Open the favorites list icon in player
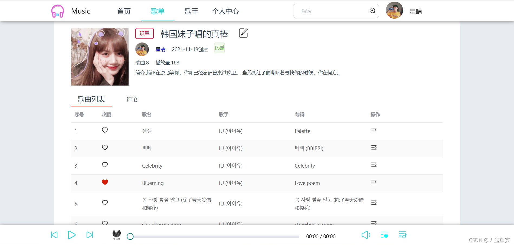Image resolution: width=514 pixels, height=245 pixels. [x=384, y=235]
